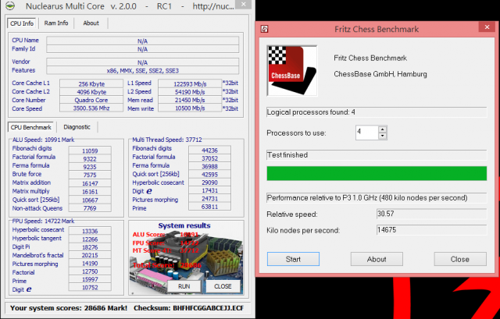
Task: Click the Multi Thread Hyperbolic cosecant score 29090
Action: pyautogui.click(x=209, y=183)
